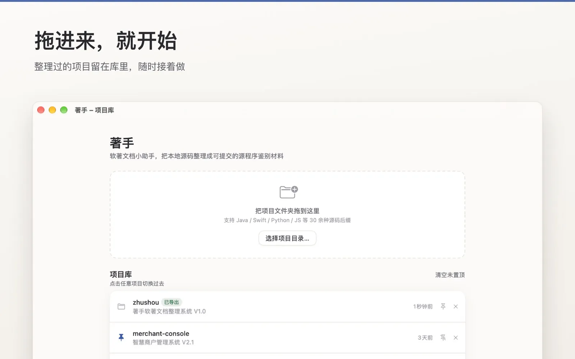Remove zhushou project with X

point(456,306)
